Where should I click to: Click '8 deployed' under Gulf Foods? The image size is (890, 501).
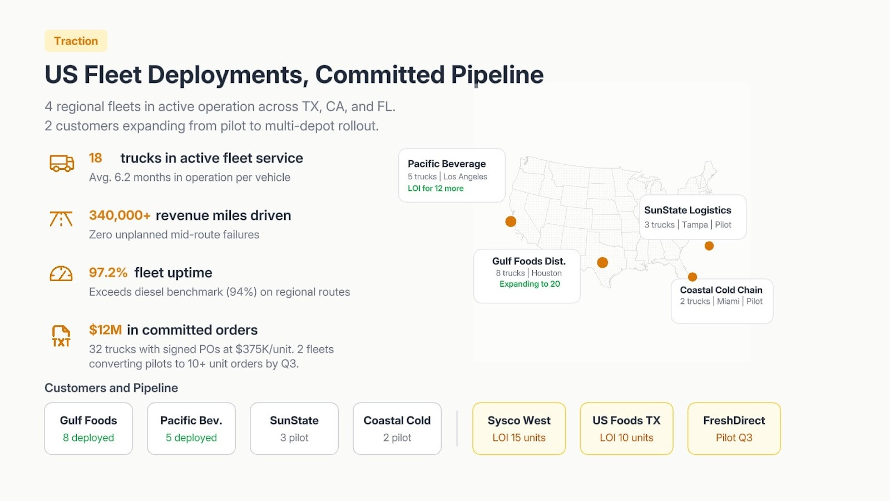(x=88, y=438)
